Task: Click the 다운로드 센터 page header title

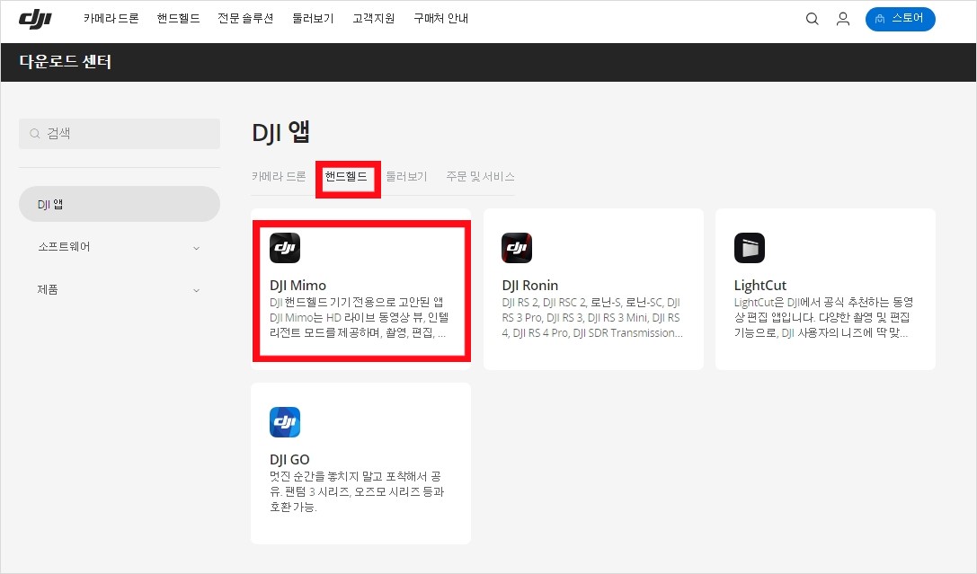Action: point(66,62)
